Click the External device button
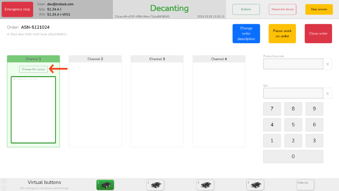The height and width of the screenshot is (191, 339). coord(305,184)
